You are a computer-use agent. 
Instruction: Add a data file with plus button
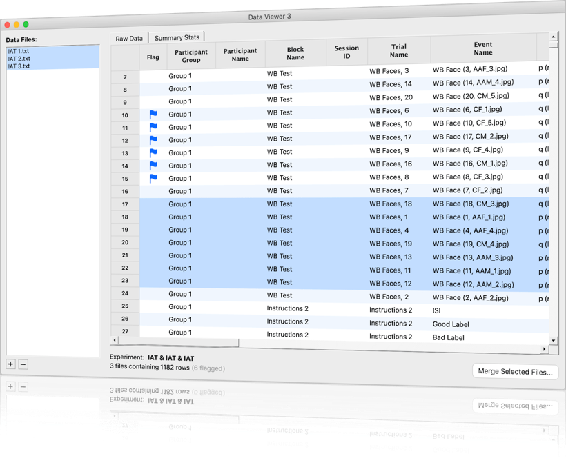[x=10, y=364]
